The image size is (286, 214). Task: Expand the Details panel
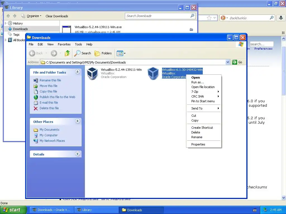point(78,154)
